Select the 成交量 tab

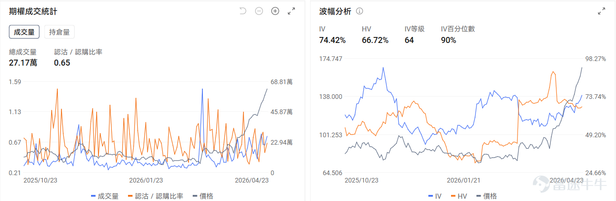24,32
